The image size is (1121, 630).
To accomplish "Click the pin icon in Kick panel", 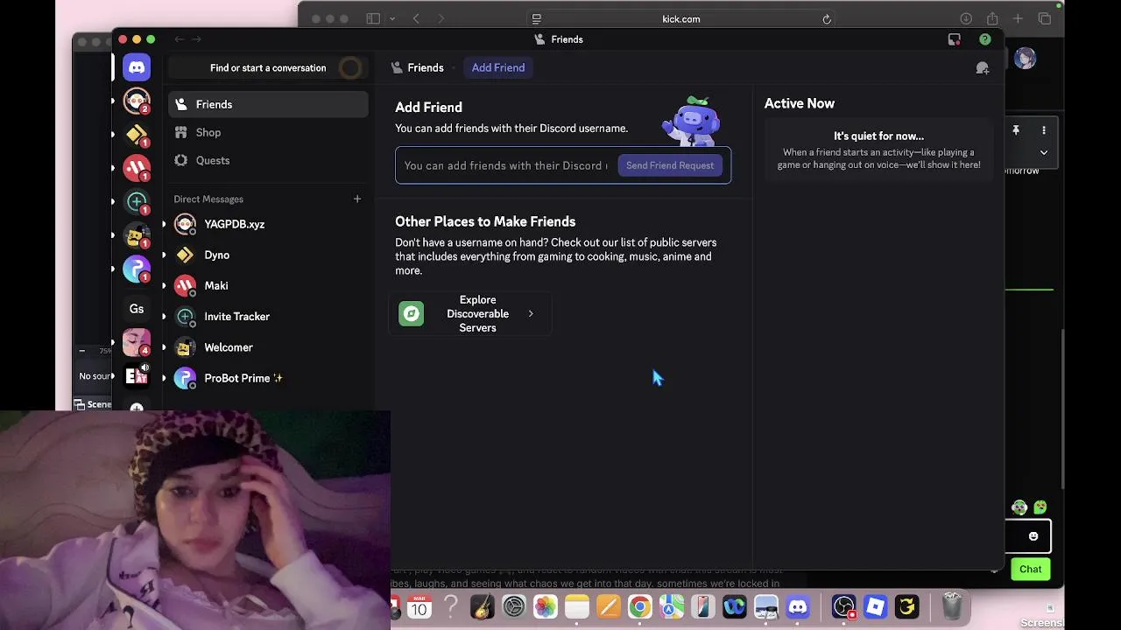I will [x=1016, y=130].
